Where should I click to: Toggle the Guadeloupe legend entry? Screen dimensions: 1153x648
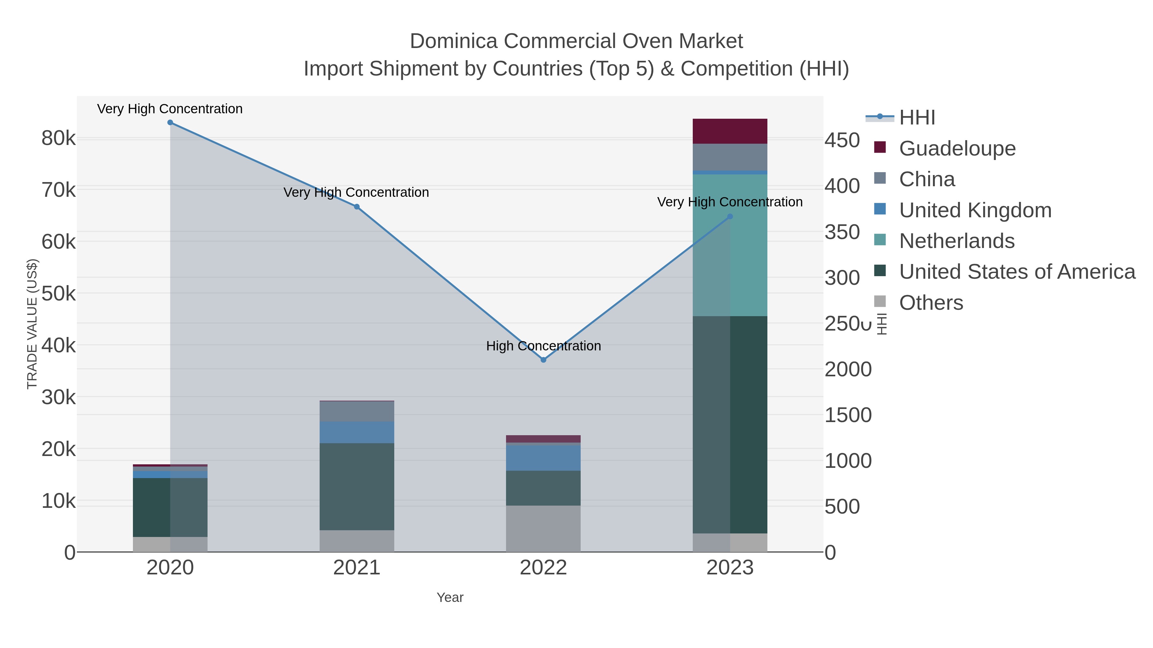pos(945,148)
